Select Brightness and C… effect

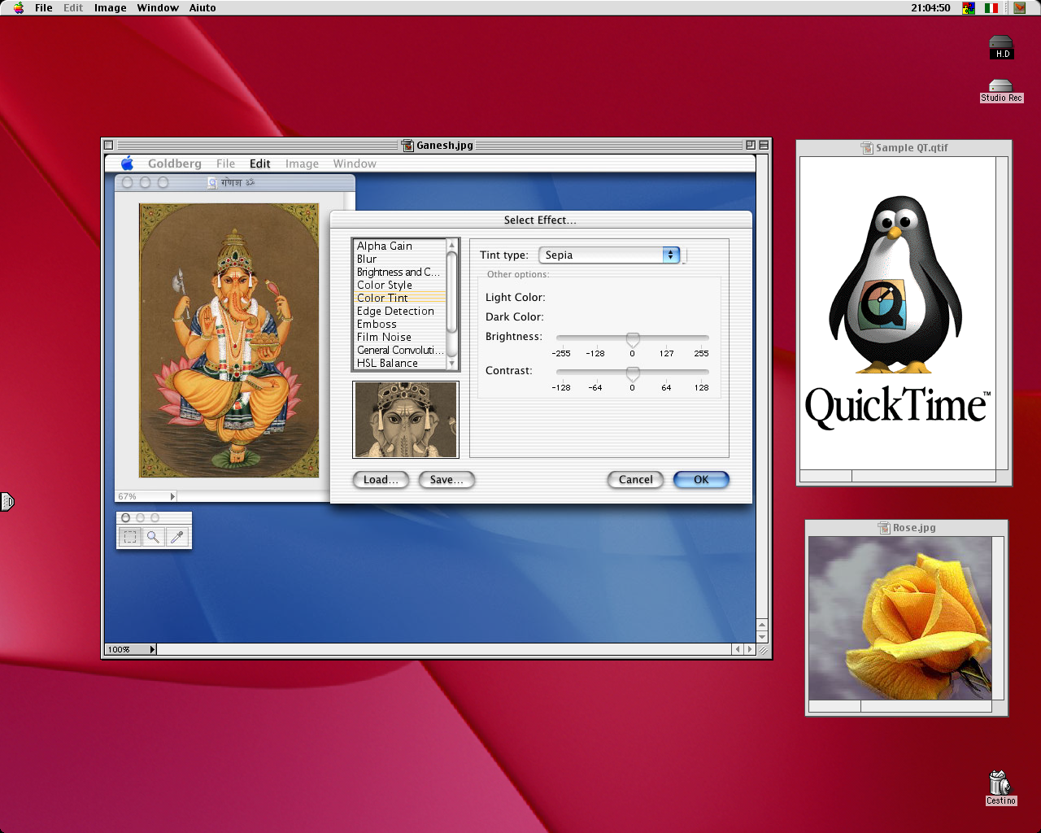400,272
